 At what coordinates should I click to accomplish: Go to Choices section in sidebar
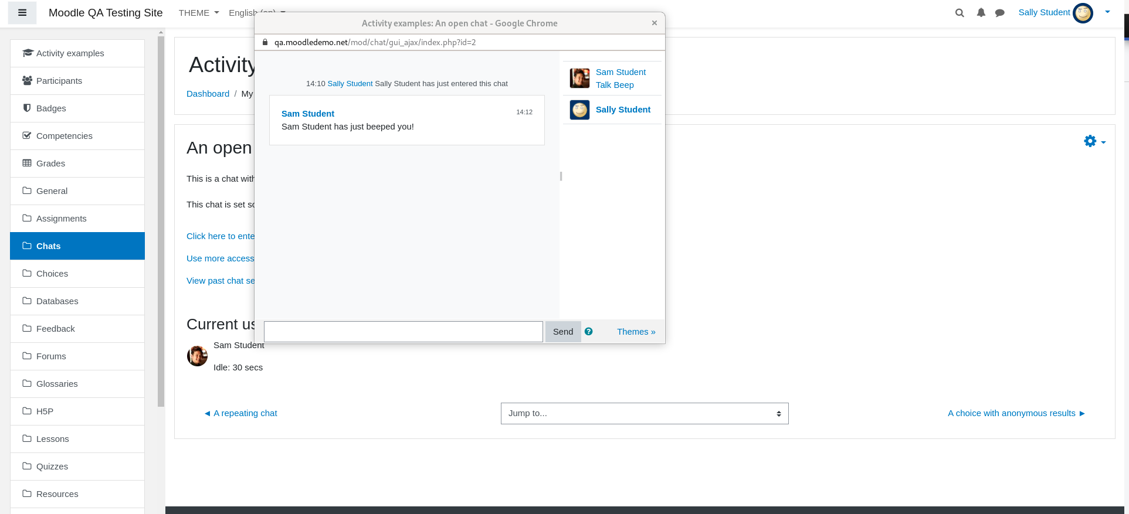[x=77, y=274]
